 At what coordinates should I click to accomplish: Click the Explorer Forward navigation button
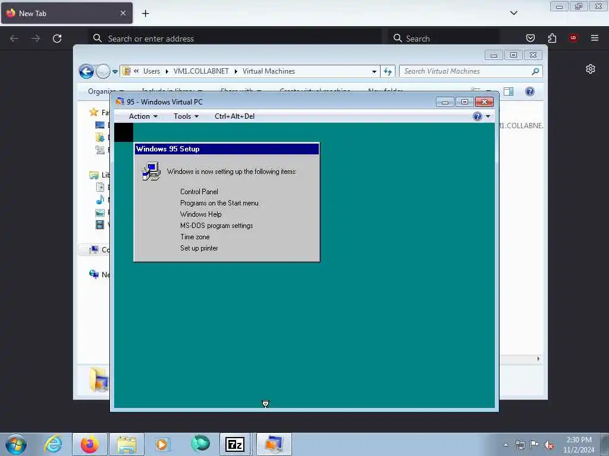[102, 71]
